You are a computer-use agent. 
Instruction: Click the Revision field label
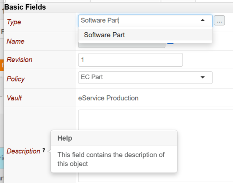[x=19, y=60]
